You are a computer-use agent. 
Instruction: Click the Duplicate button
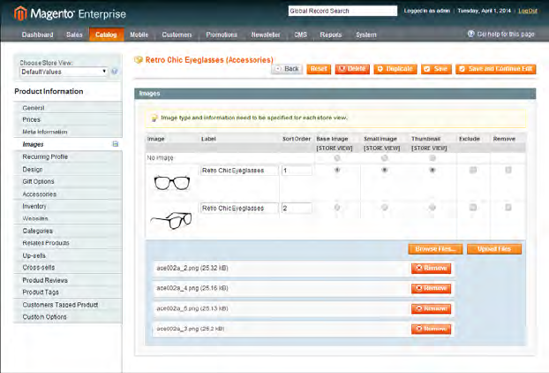(x=395, y=69)
